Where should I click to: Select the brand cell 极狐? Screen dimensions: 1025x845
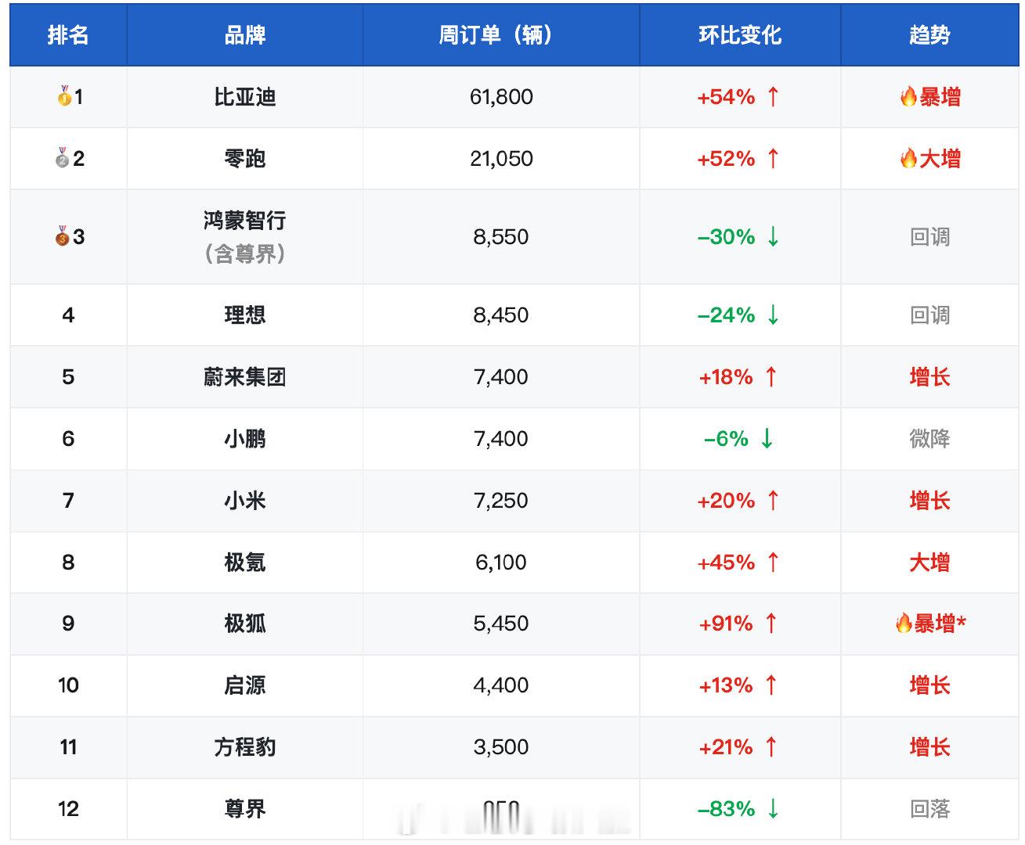point(245,623)
